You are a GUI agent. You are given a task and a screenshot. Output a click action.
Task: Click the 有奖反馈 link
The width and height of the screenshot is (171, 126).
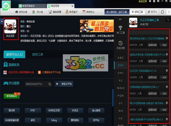coord(143,1)
